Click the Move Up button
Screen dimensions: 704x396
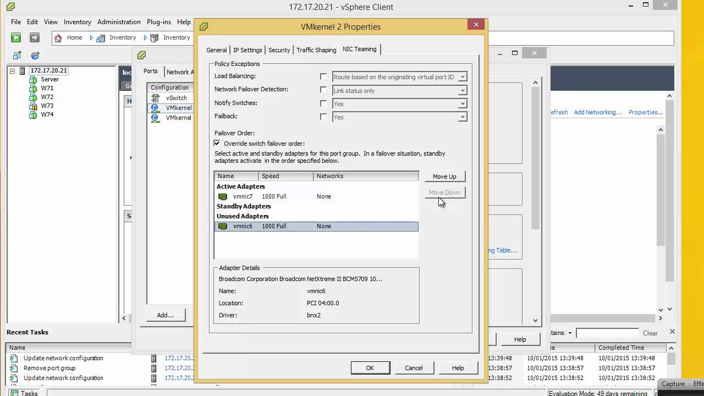444,177
